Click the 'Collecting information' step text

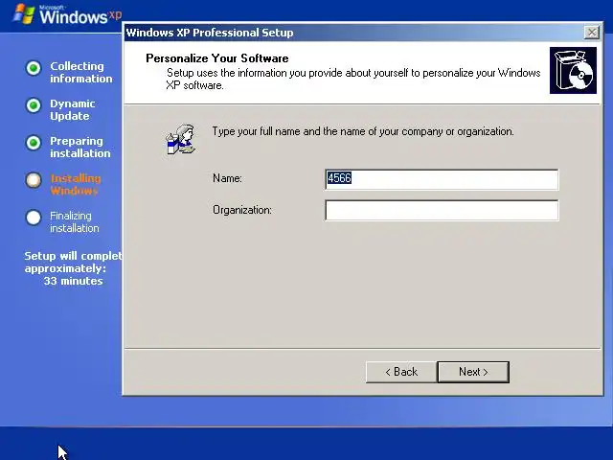click(x=80, y=73)
